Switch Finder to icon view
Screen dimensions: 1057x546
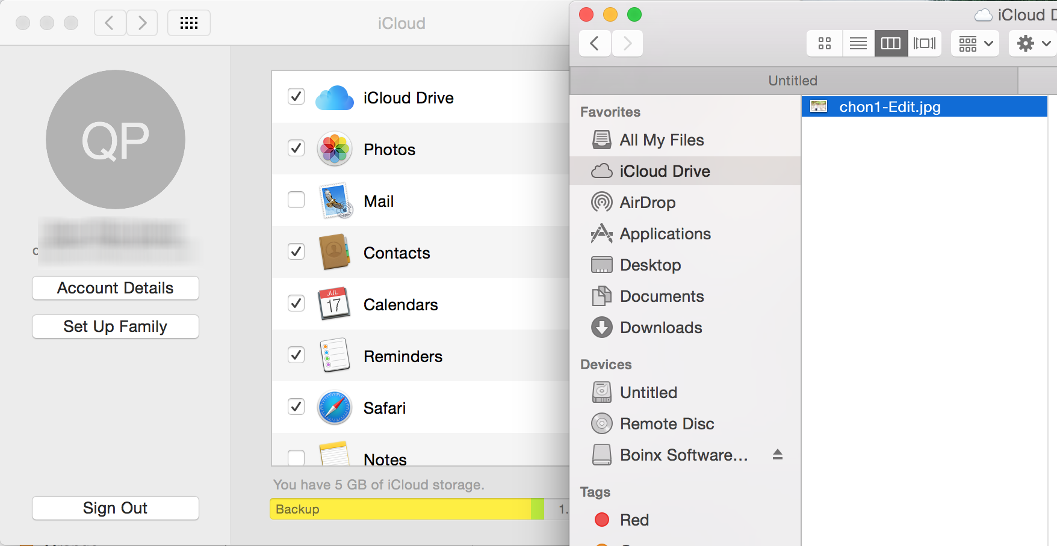[825, 43]
